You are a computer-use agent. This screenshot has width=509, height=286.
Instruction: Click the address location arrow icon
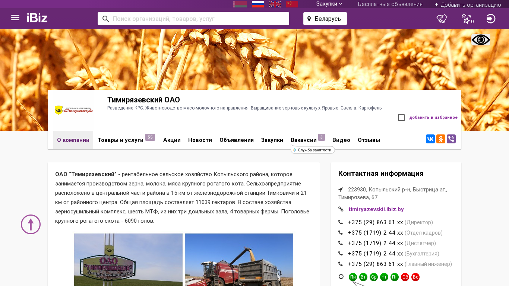click(341, 190)
